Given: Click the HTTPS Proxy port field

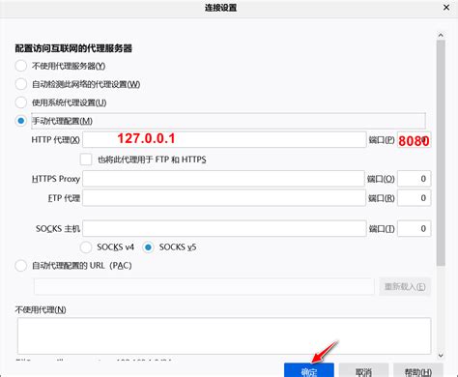Looking at the screenshot, I should (x=415, y=179).
